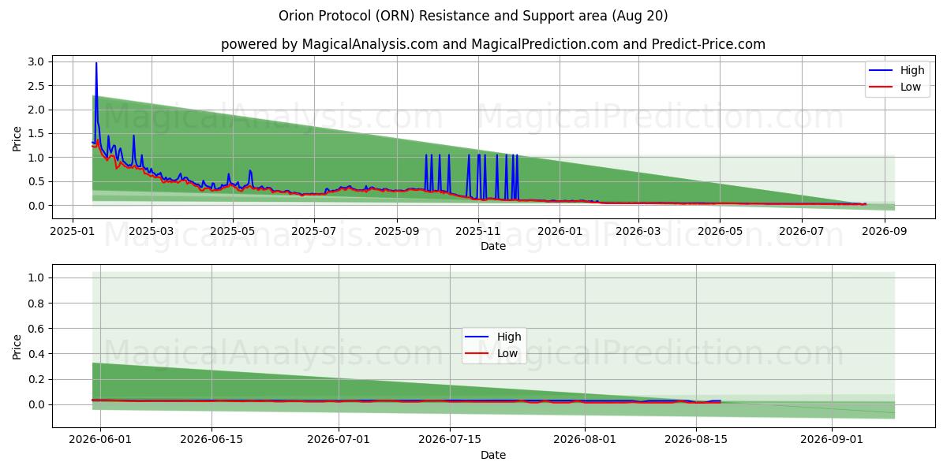The height and width of the screenshot is (473, 947).
Task: Click the '2026-01' tick label
Action: 559,231
